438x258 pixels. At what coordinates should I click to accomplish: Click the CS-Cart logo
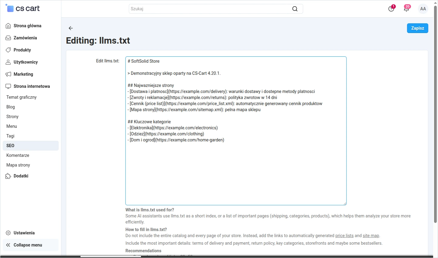[x=22, y=8]
